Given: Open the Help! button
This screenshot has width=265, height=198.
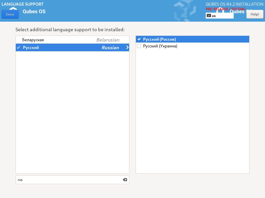Looking at the screenshot, I should pos(255,14).
